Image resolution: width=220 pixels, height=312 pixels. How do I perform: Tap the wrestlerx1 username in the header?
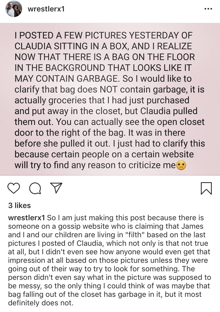(46, 9)
